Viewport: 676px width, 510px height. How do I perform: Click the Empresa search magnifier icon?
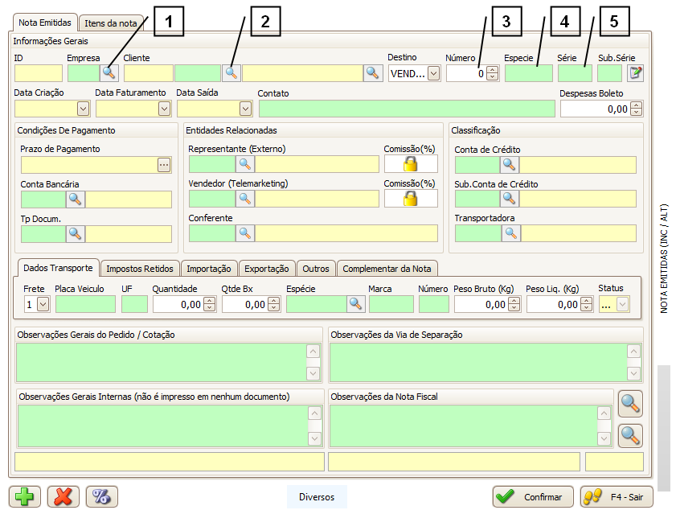coord(109,73)
